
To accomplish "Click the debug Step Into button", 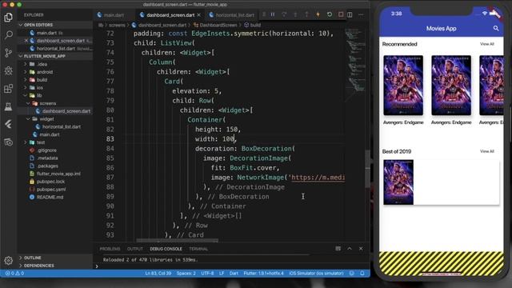I will (295, 14).
